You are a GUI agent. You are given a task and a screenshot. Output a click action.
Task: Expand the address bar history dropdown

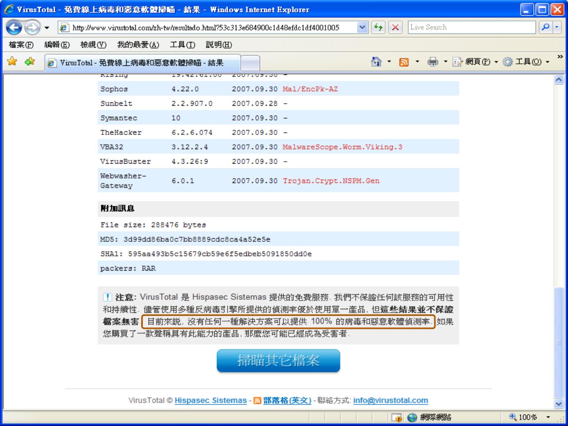click(362, 27)
